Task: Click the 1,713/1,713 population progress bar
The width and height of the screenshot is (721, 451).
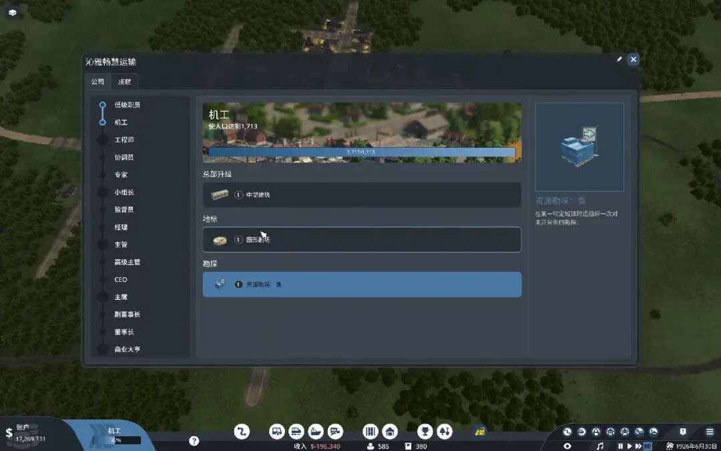Action: pos(362,152)
